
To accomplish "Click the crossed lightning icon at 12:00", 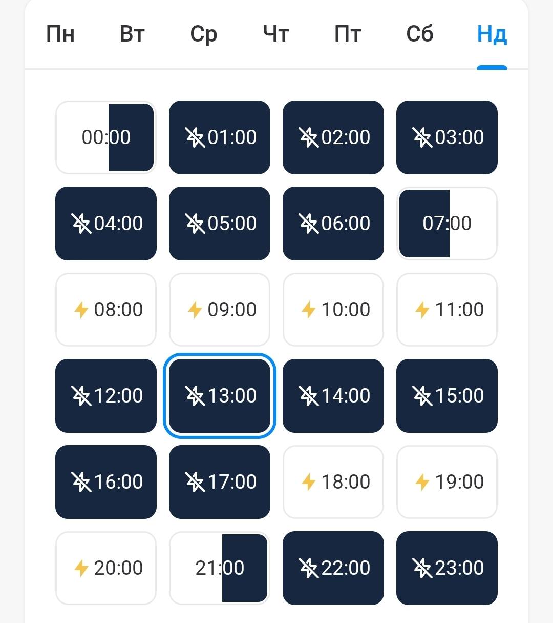I will click(x=81, y=396).
